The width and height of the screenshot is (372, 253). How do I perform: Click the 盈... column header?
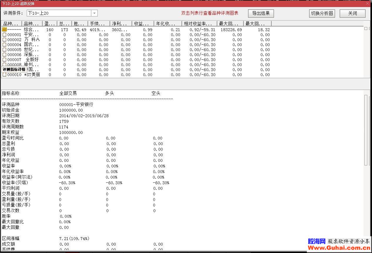point(50,24)
